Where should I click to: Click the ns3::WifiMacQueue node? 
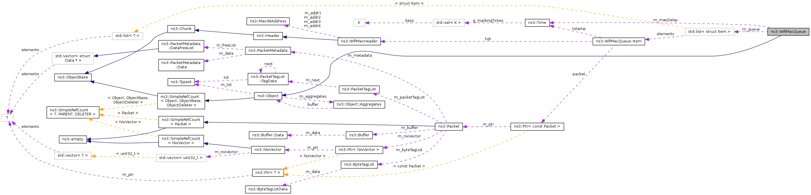(x=788, y=31)
